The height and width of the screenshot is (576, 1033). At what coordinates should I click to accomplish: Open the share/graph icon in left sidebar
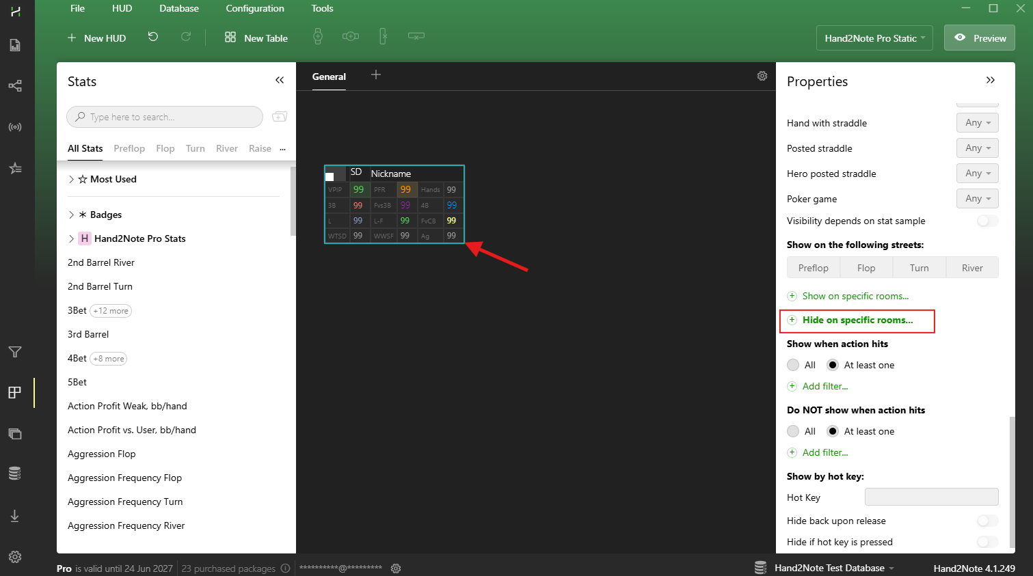click(15, 86)
